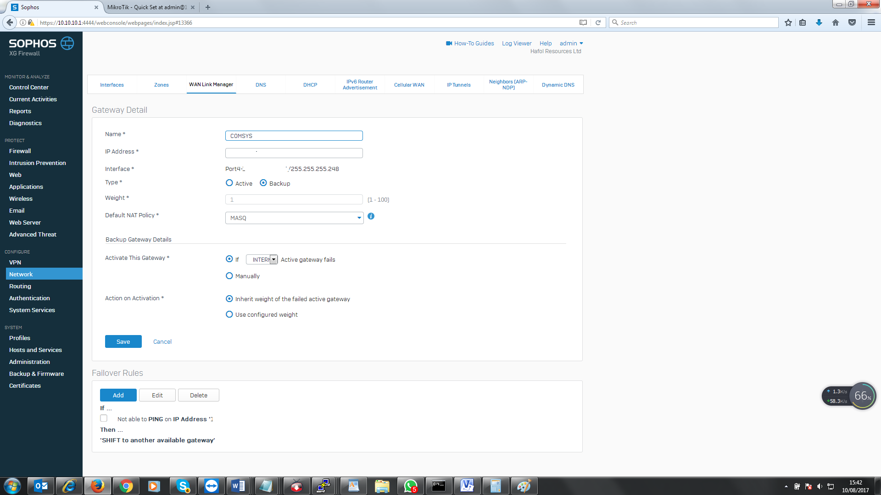Select Use configured weight option
This screenshot has height=495, width=881.
229,314
